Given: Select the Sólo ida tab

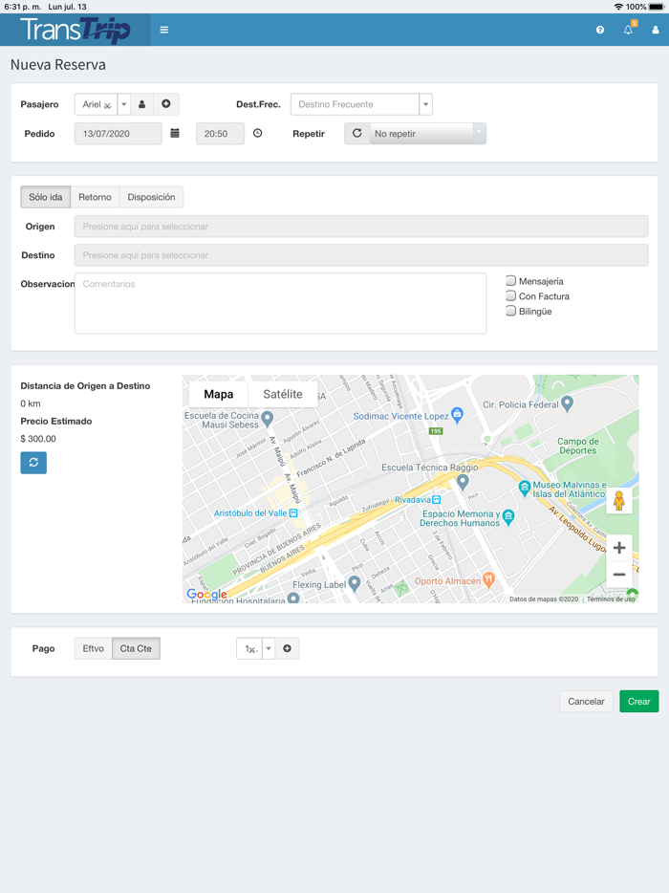Looking at the screenshot, I should 46,197.
